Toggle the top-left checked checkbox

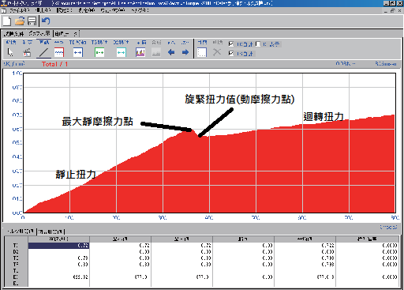231,44
